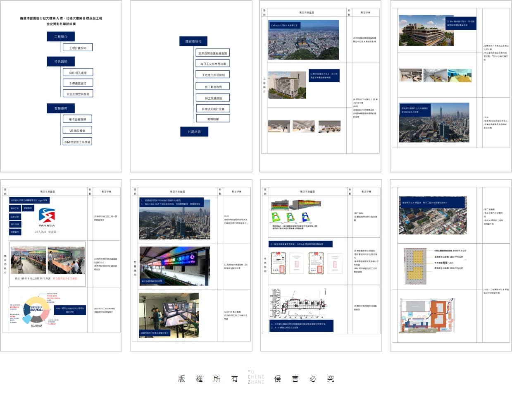Open the aerial construction site photo
The image size is (512, 402).
pyautogui.click(x=432, y=216)
